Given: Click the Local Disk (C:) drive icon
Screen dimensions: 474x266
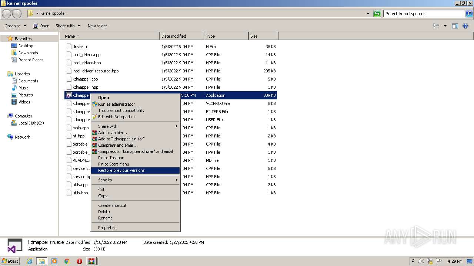Looking at the screenshot, I should tap(14, 123).
